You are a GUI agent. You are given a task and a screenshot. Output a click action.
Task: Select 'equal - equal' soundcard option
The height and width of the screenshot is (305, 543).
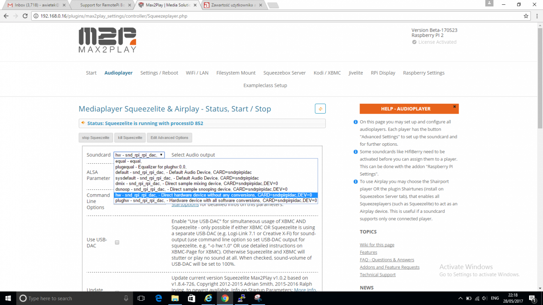point(216,161)
